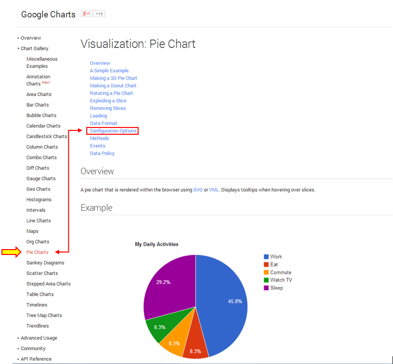Go to Org Charts page
This screenshot has width=393, height=364.
pos(38,242)
